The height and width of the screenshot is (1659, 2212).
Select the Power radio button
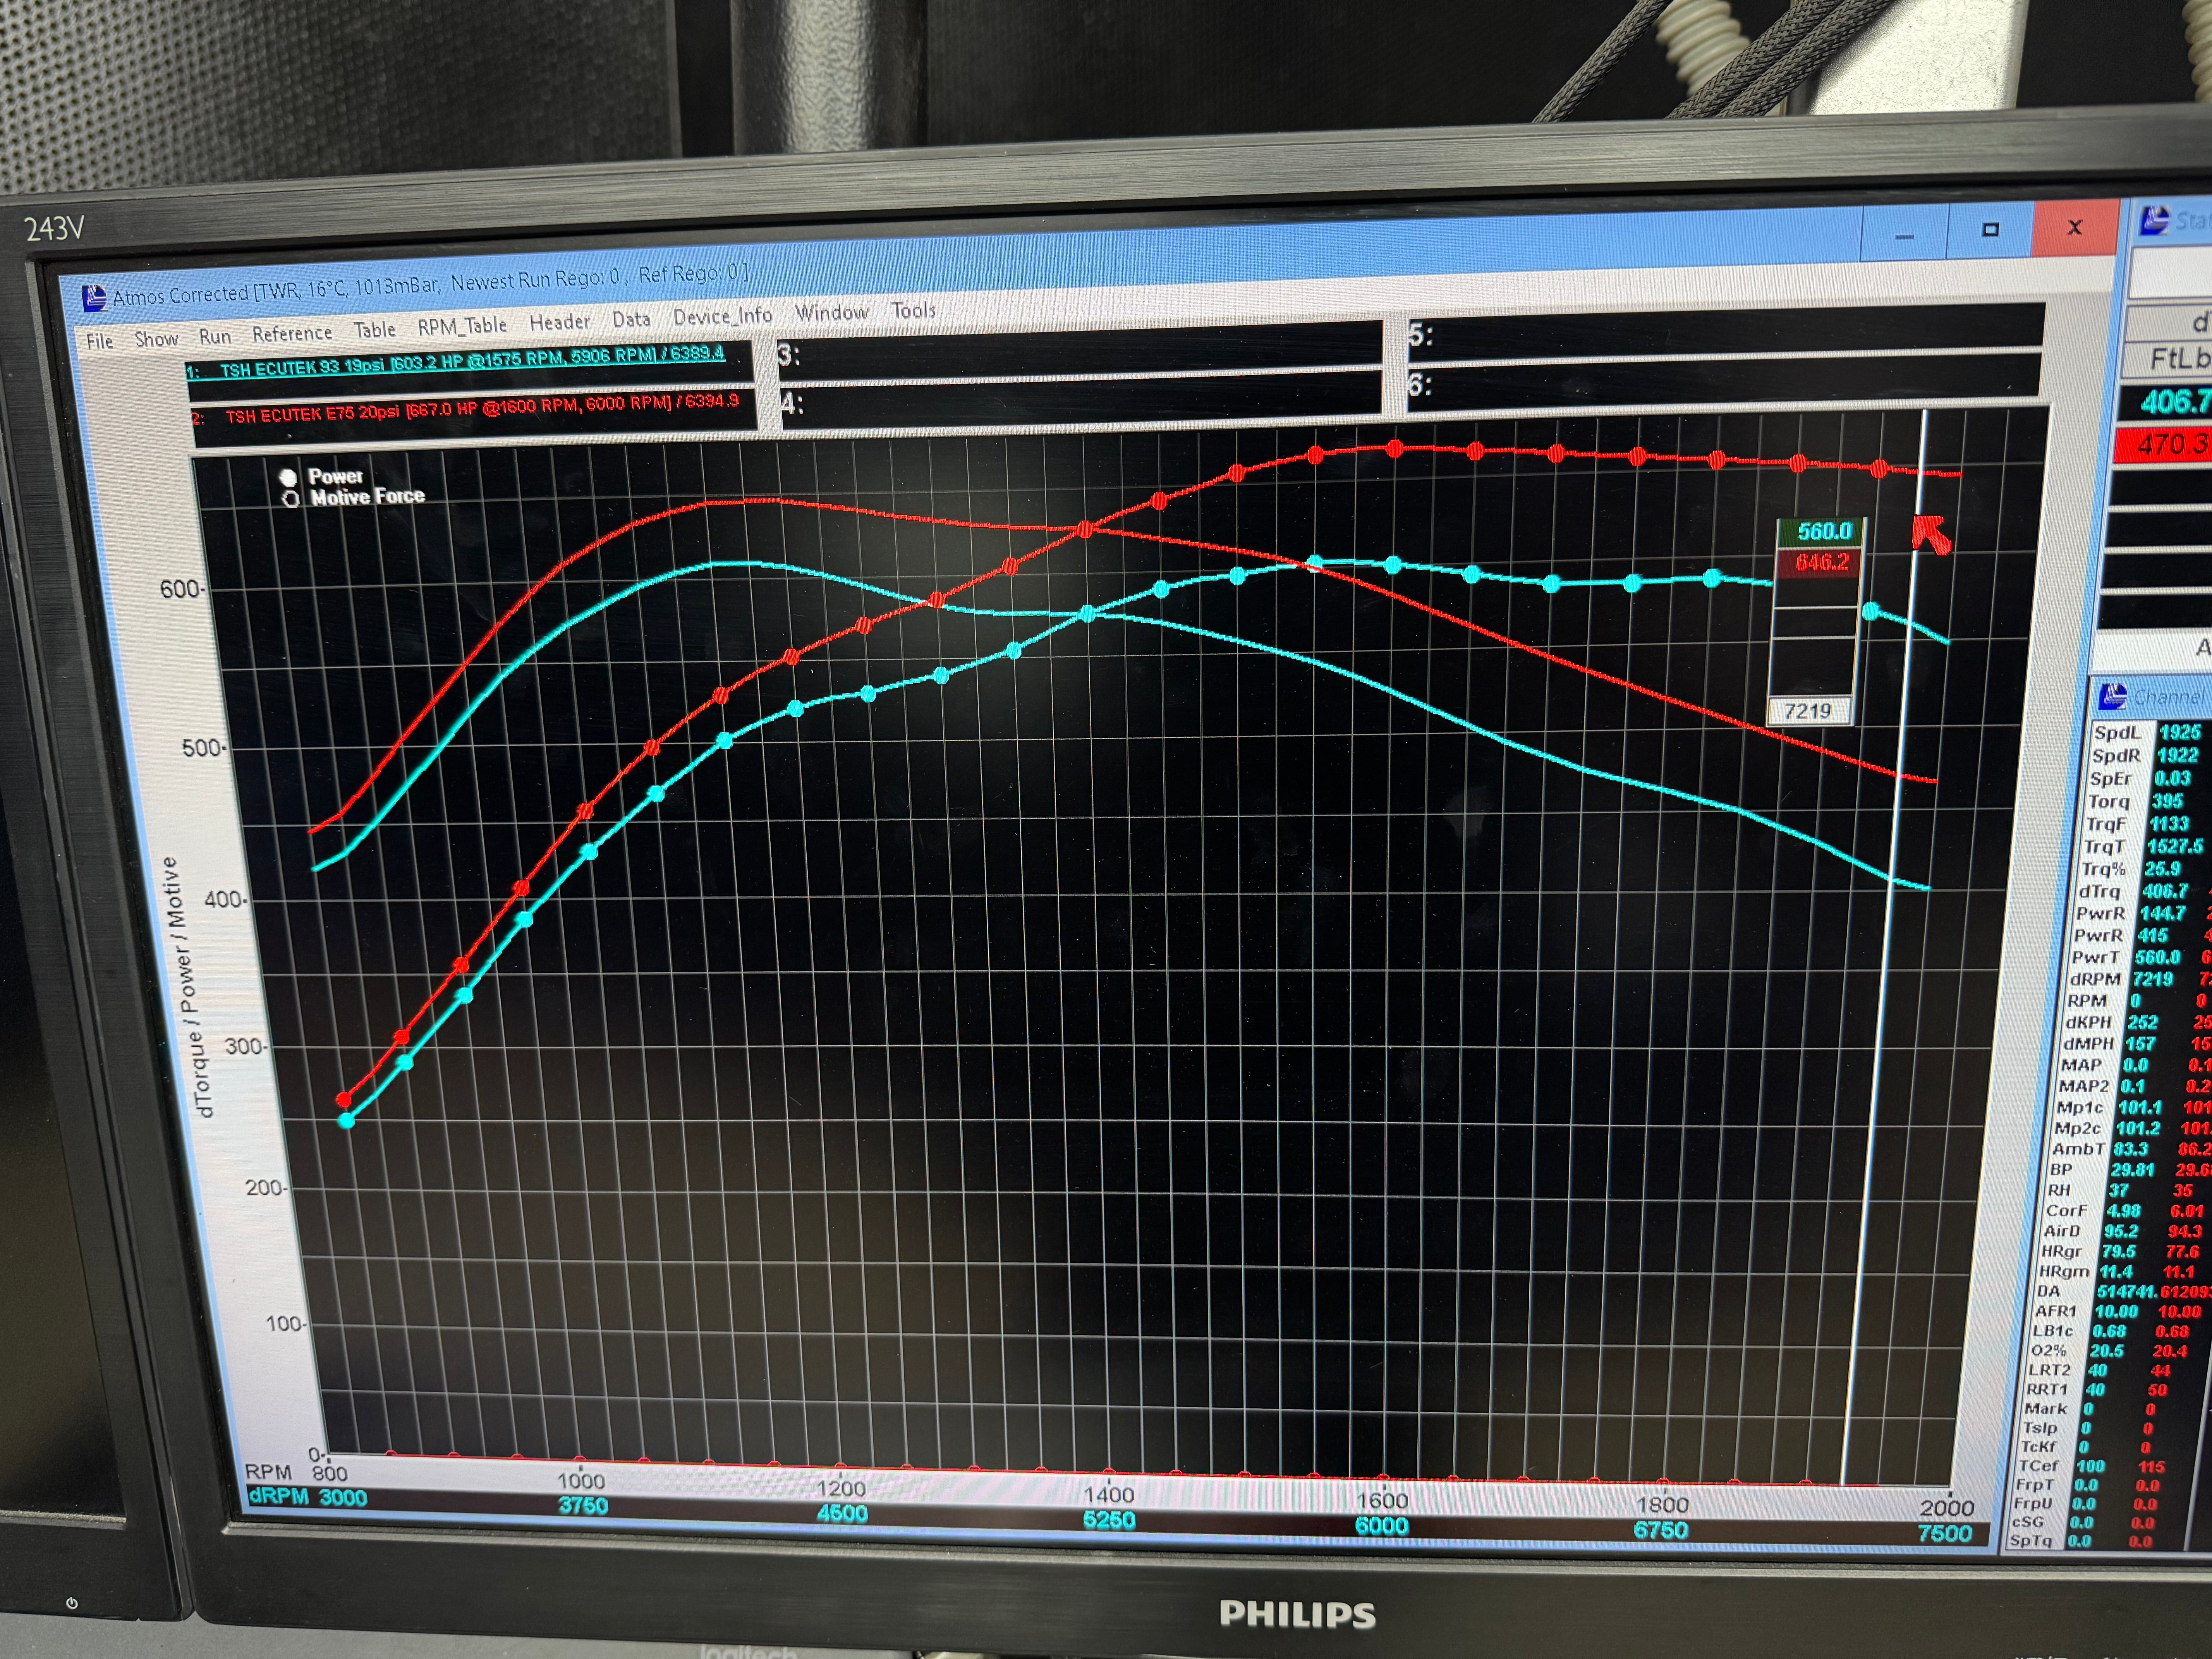click(288, 478)
